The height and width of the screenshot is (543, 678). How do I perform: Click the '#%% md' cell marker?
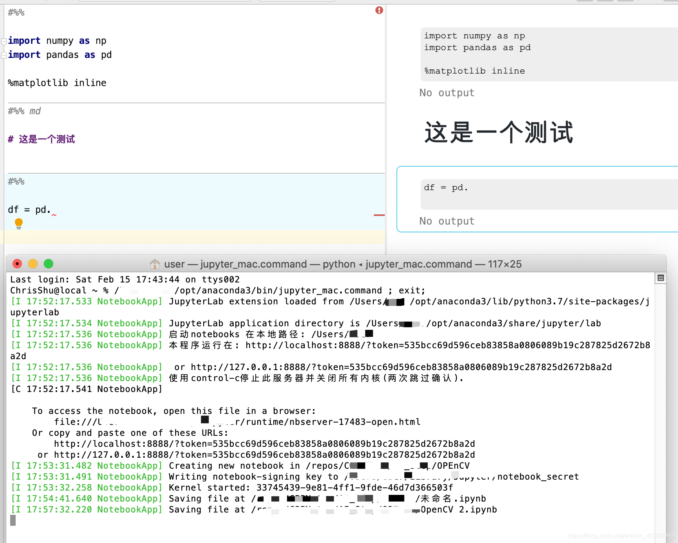(x=24, y=111)
